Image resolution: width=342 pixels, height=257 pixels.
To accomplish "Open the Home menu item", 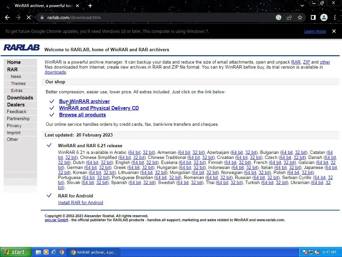I will point(14,62).
